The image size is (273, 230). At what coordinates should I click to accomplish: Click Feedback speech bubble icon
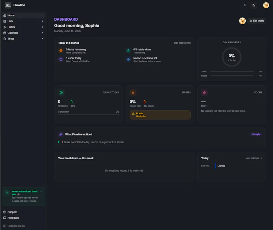(5, 218)
